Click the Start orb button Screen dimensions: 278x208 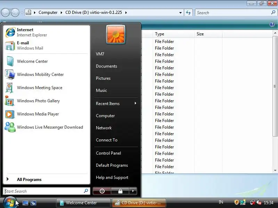coord(10,203)
